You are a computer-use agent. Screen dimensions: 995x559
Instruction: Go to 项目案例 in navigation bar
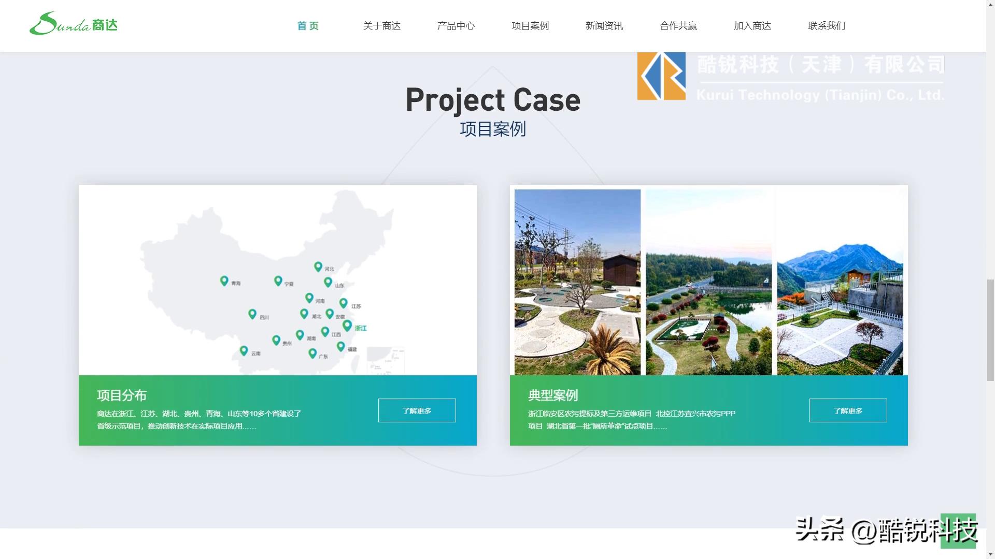[x=530, y=26]
